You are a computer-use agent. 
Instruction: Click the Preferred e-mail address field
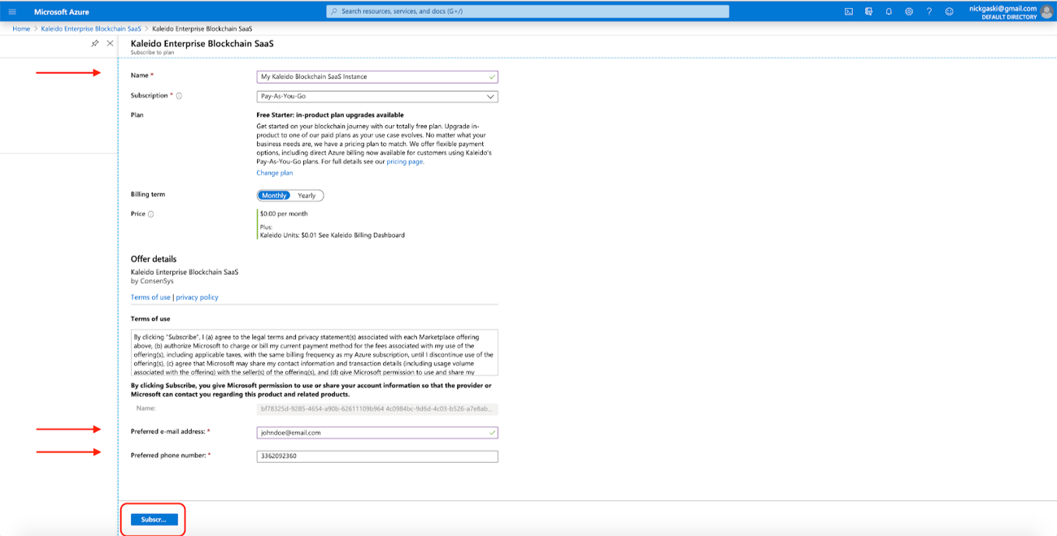click(x=377, y=433)
